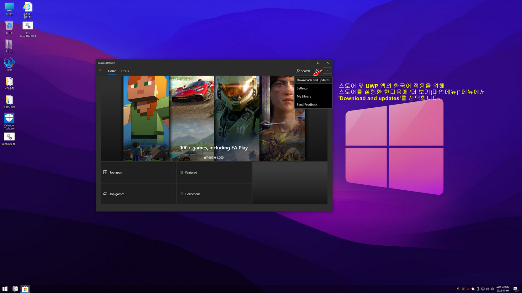Screen dimensions: 522x293
Task: Select the 우클릭메뉴 folder icon
Action: (x=9, y=102)
